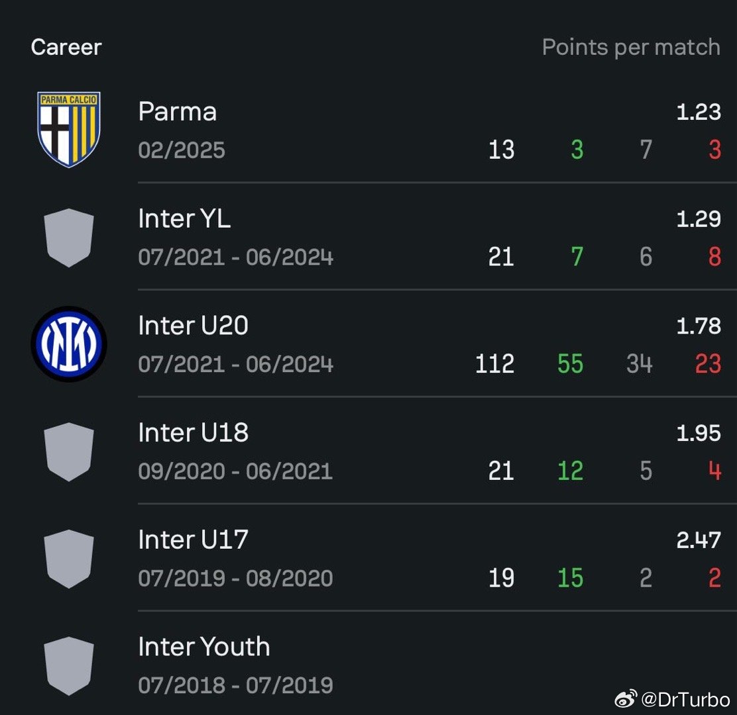Click the Career section heading

click(x=66, y=47)
